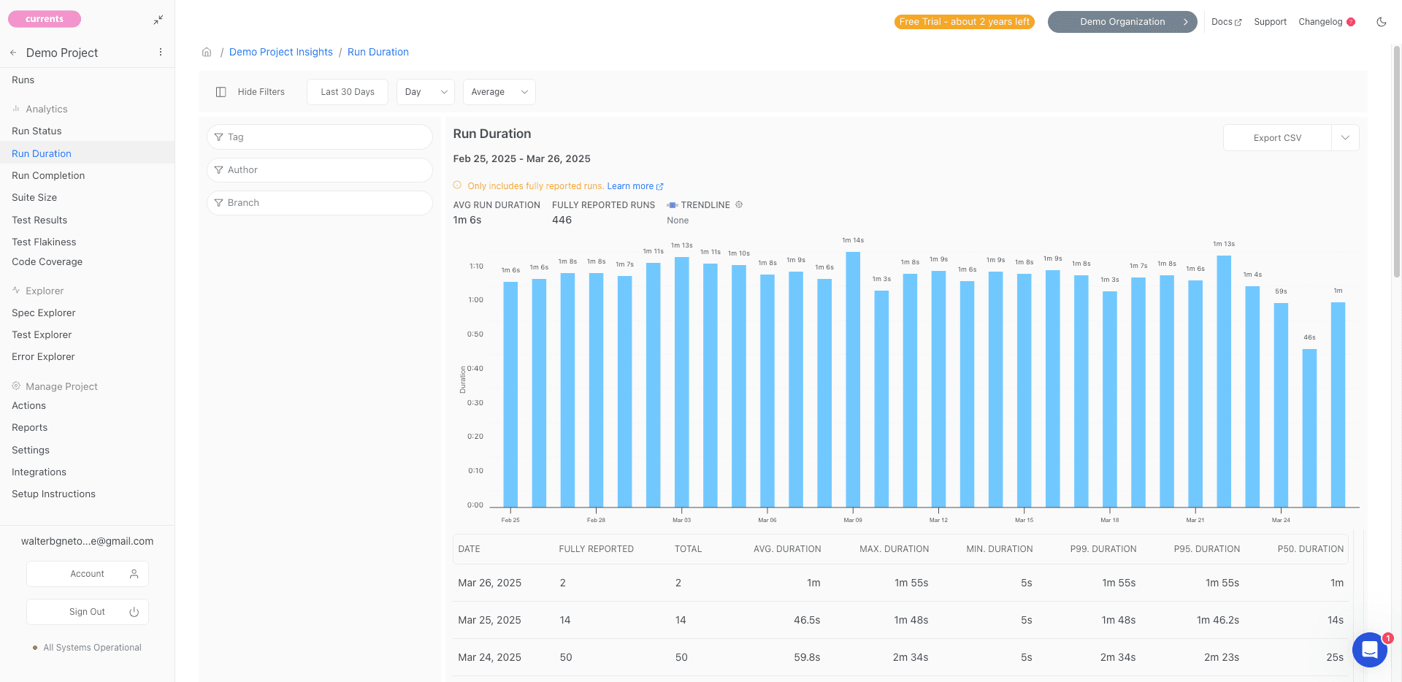Click the Export CSV button

1277,138
